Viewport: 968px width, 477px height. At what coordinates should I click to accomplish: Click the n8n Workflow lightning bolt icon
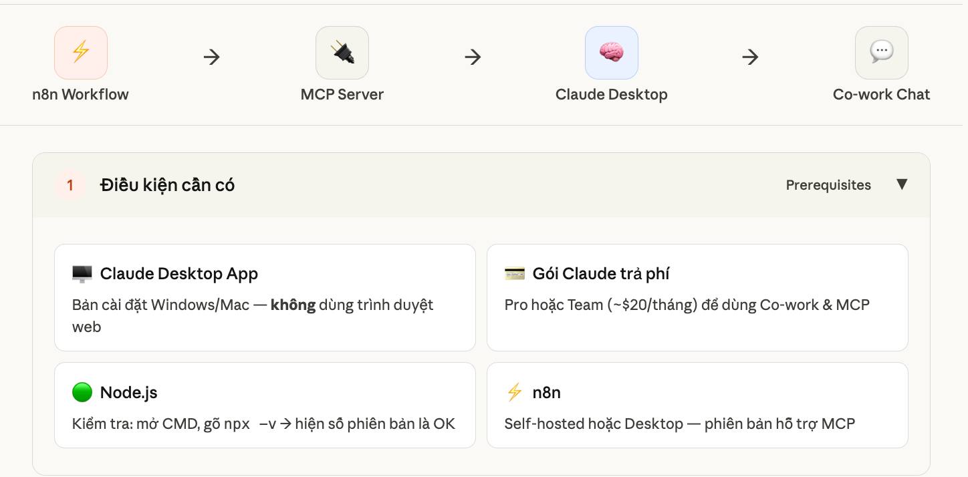click(81, 53)
